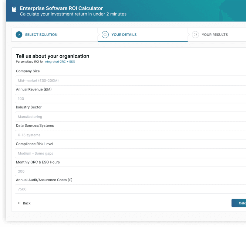246x227 pixels.
Task: Click the step 02 circle indicator
Action: (105, 35)
